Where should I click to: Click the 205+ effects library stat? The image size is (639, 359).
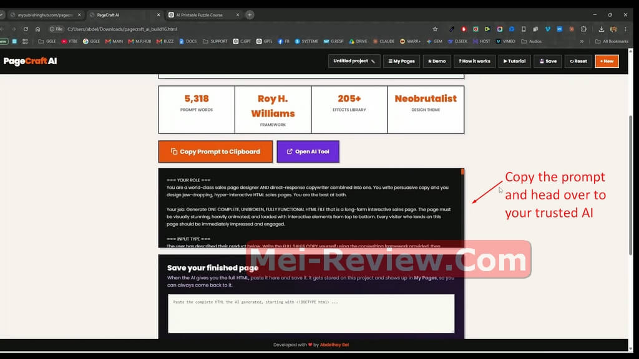coord(349,109)
